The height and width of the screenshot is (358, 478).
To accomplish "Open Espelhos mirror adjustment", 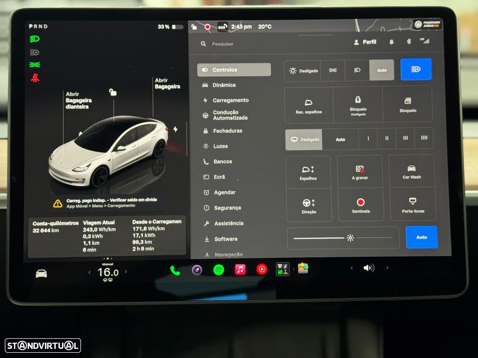I will point(308,172).
